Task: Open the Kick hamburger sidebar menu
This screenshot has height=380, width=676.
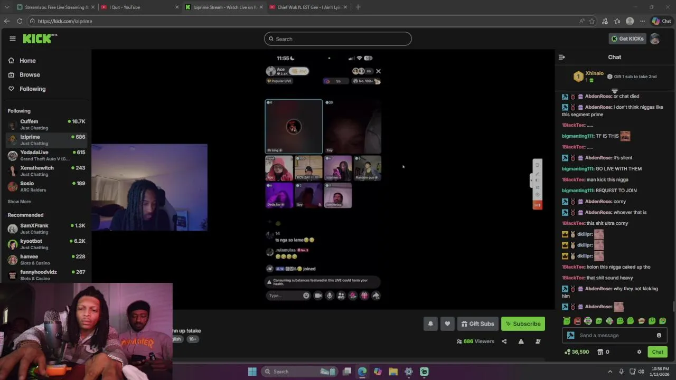Action: point(12,39)
